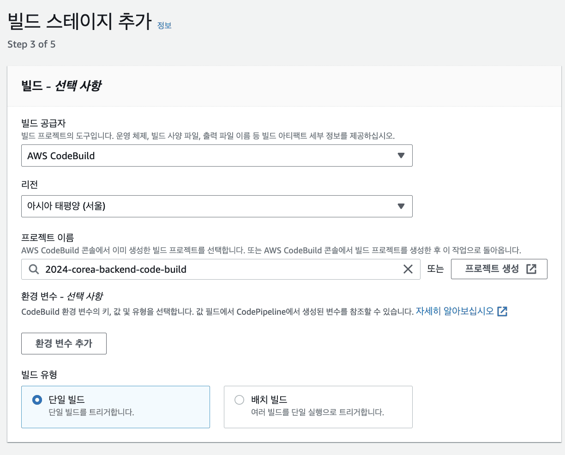
Task: Open the 정보 link beside the page title
Action: pos(164,25)
